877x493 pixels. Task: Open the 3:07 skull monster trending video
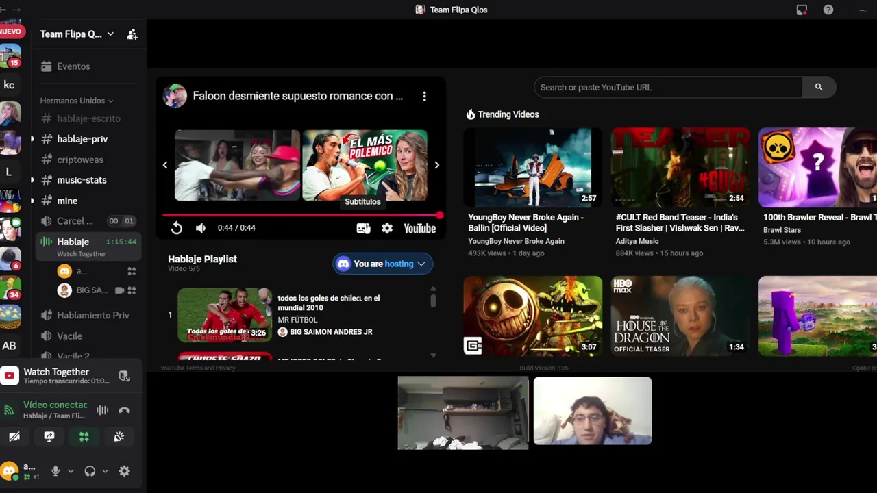click(x=533, y=316)
